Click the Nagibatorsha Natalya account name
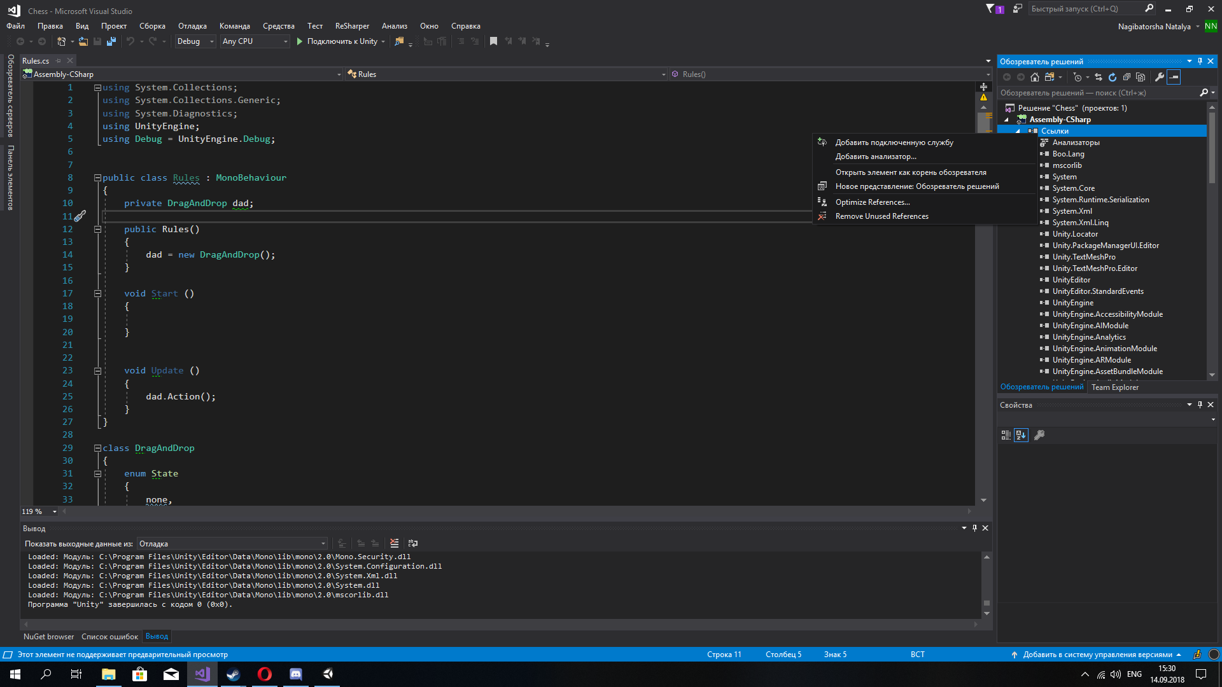The height and width of the screenshot is (687, 1222). click(x=1154, y=27)
